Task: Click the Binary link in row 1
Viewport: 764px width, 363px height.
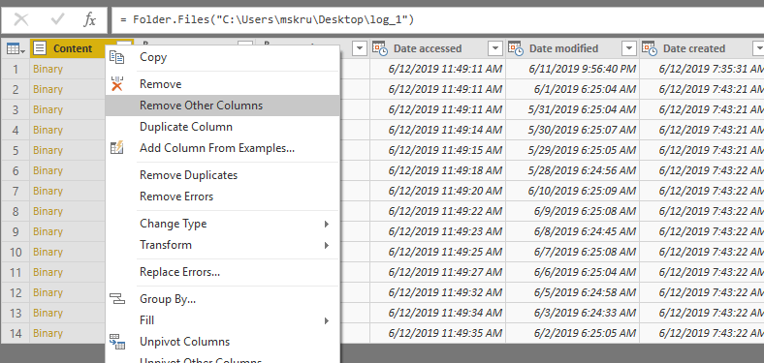Action: (48, 69)
